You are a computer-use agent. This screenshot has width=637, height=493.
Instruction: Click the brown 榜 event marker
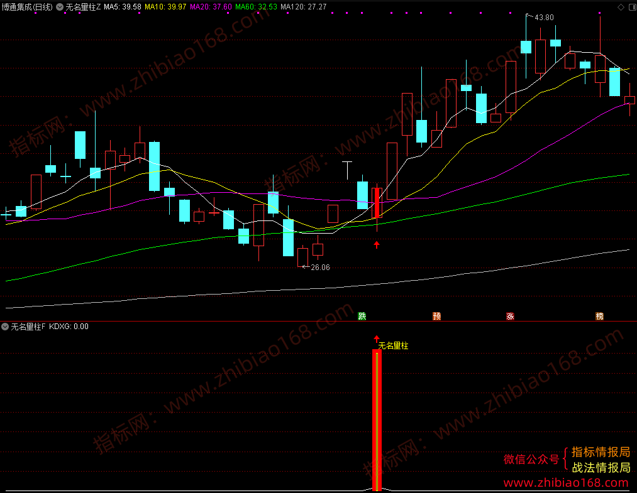pyautogui.click(x=600, y=316)
